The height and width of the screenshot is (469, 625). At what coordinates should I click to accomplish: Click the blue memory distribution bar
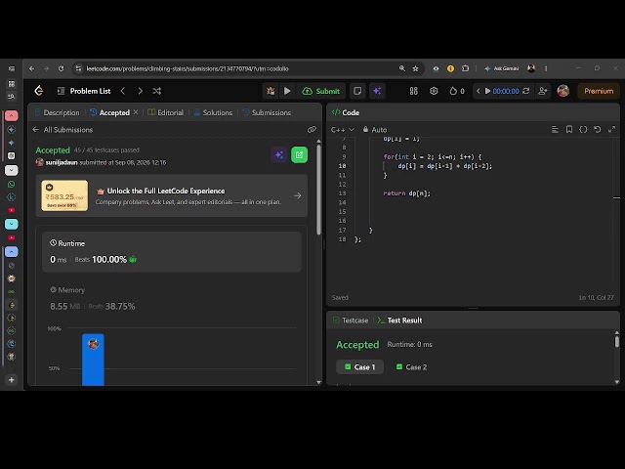pos(94,360)
